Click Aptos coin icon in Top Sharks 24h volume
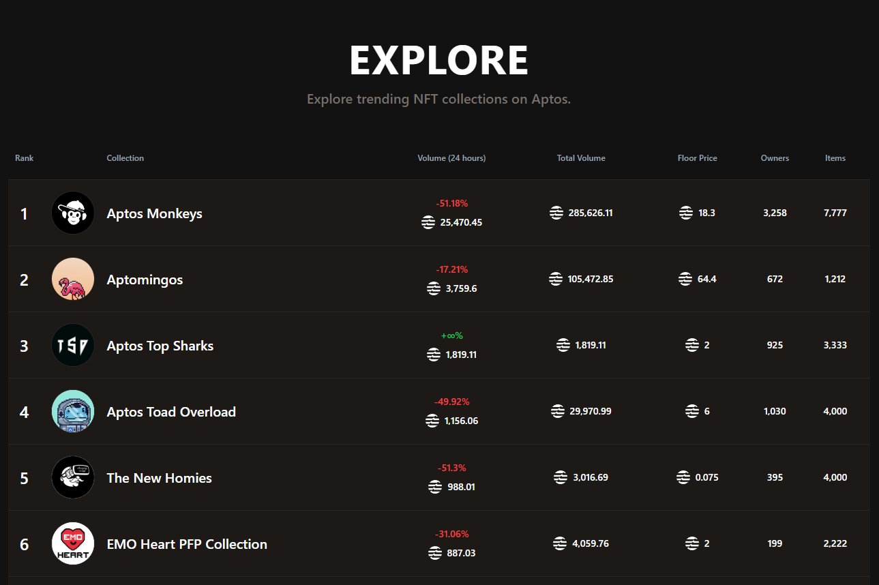This screenshot has height=585, width=879. [x=434, y=355]
